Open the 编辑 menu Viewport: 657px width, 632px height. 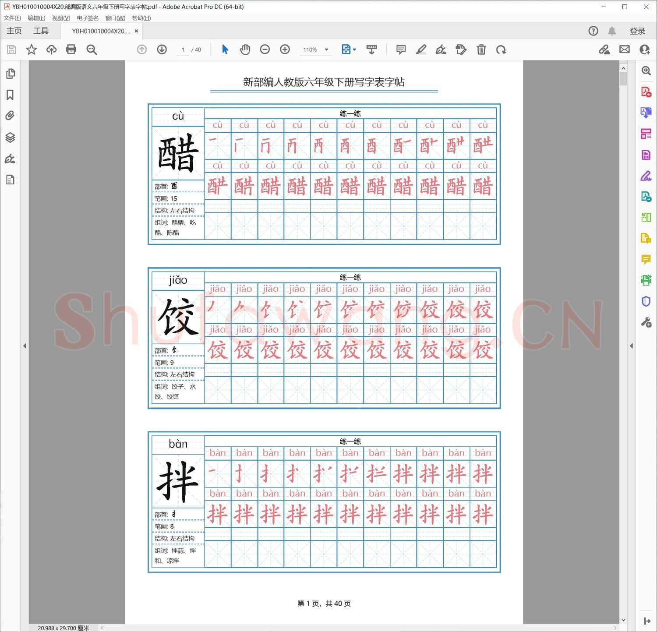[36, 18]
